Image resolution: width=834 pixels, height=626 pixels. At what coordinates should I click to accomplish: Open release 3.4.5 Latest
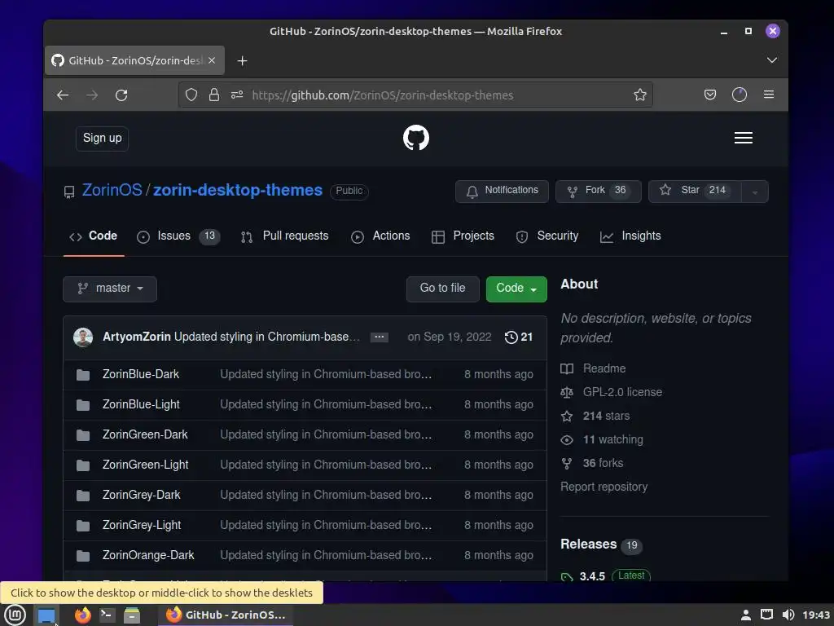pos(606,576)
